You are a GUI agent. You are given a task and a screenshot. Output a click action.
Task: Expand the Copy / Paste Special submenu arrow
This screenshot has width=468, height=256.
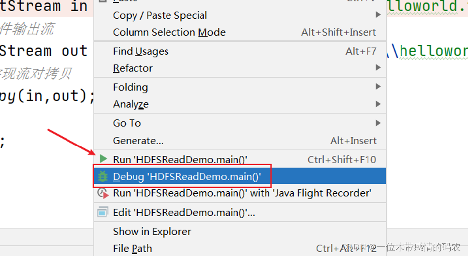click(378, 15)
